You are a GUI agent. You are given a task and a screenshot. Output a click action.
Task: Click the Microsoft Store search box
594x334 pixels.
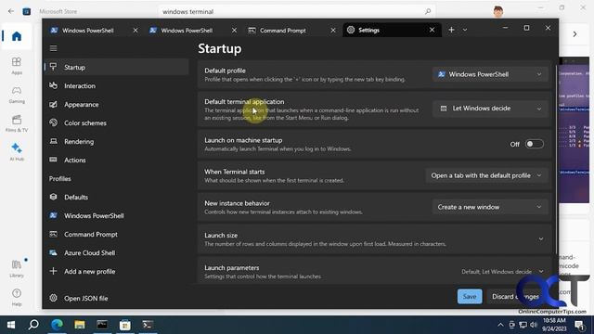297,12
